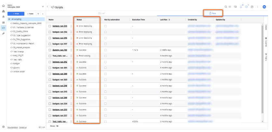272x132 pixels.
Task: Collapse the script tree panel arrow
Action: [48, 6]
